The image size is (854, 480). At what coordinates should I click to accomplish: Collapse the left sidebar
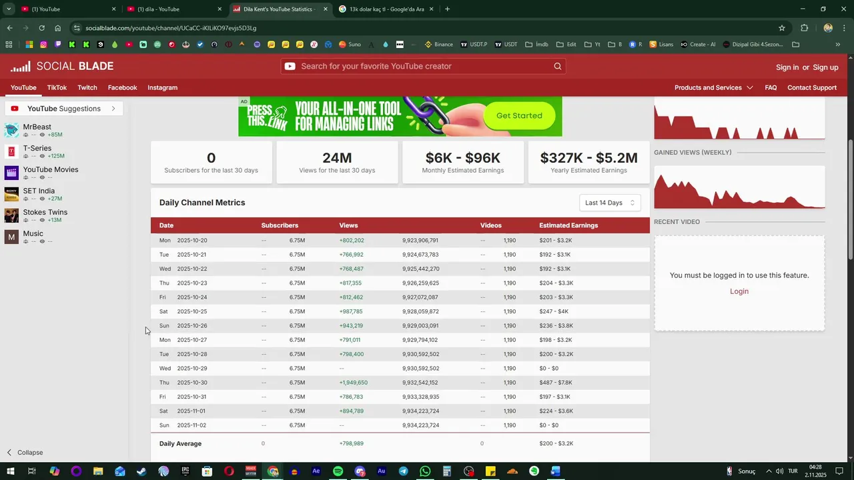pyautogui.click(x=25, y=452)
